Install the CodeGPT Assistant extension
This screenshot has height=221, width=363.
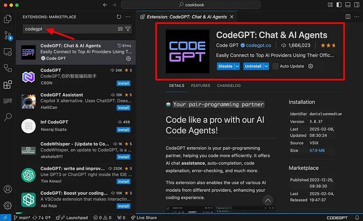pyautogui.click(x=123, y=108)
